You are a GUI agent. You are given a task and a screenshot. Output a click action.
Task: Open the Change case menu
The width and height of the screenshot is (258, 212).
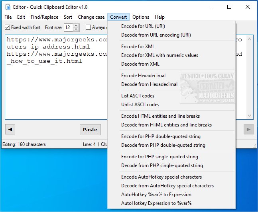tap(91, 17)
